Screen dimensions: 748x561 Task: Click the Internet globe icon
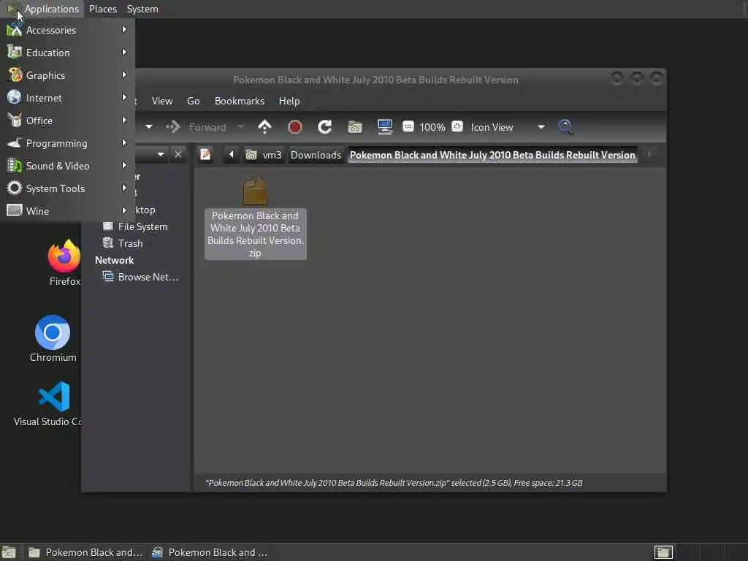tap(15, 97)
